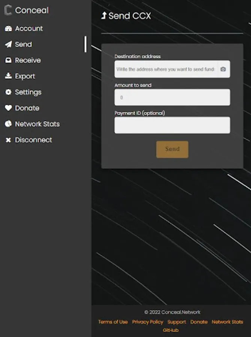Image resolution: width=251 pixels, height=337 pixels.
Task: Click the upward arrow beside Send CCX
Action: [104, 15]
